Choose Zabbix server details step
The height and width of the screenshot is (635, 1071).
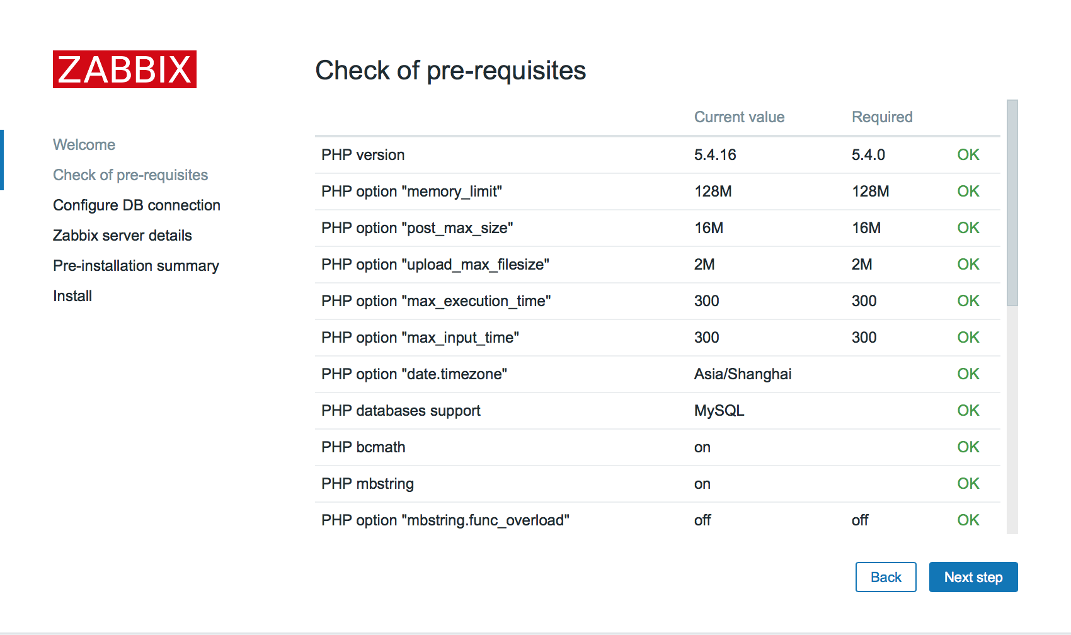123,236
